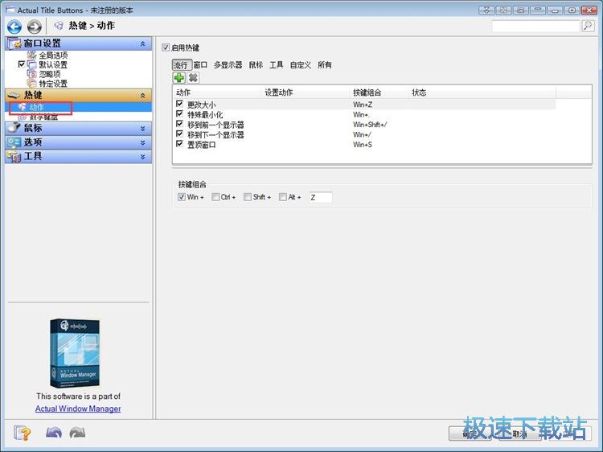The width and height of the screenshot is (603, 452).
Task: Click the green plus add hotkey icon
Action: coord(179,78)
